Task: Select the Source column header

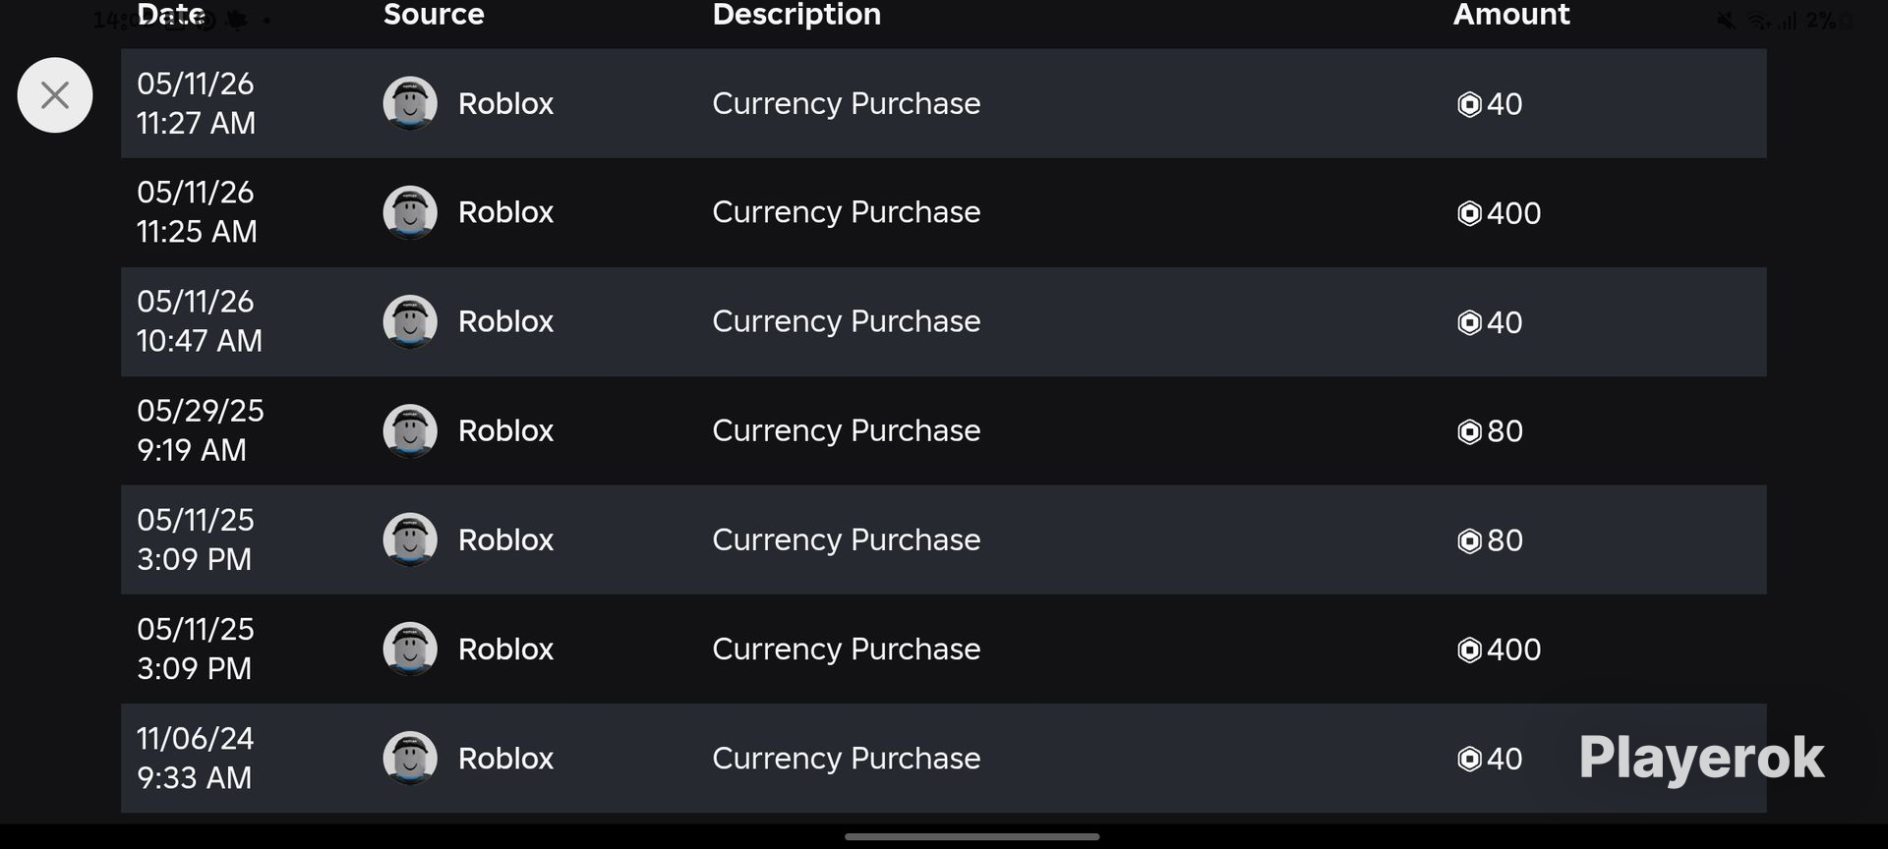Action: 434,15
